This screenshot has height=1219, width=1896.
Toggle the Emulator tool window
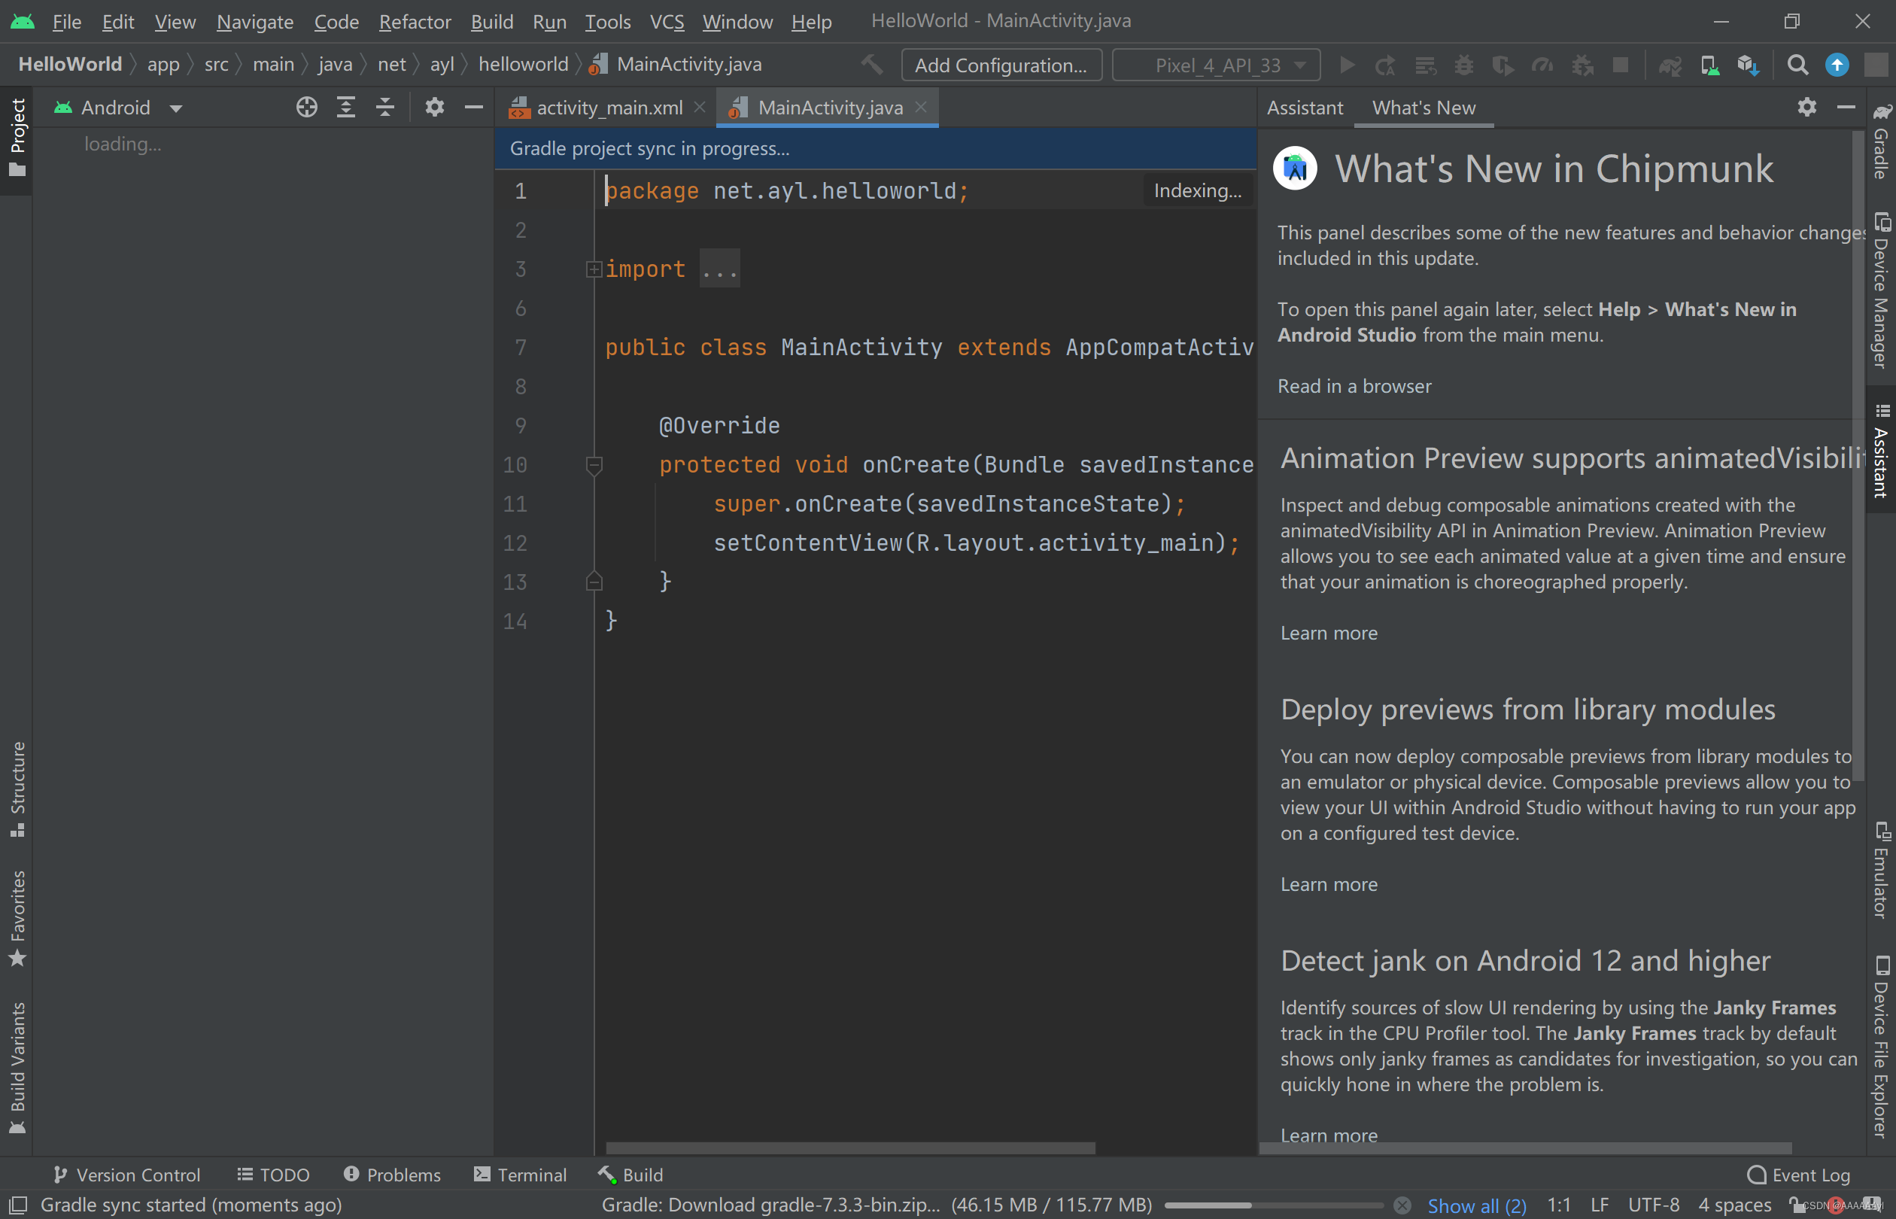[x=1881, y=870]
